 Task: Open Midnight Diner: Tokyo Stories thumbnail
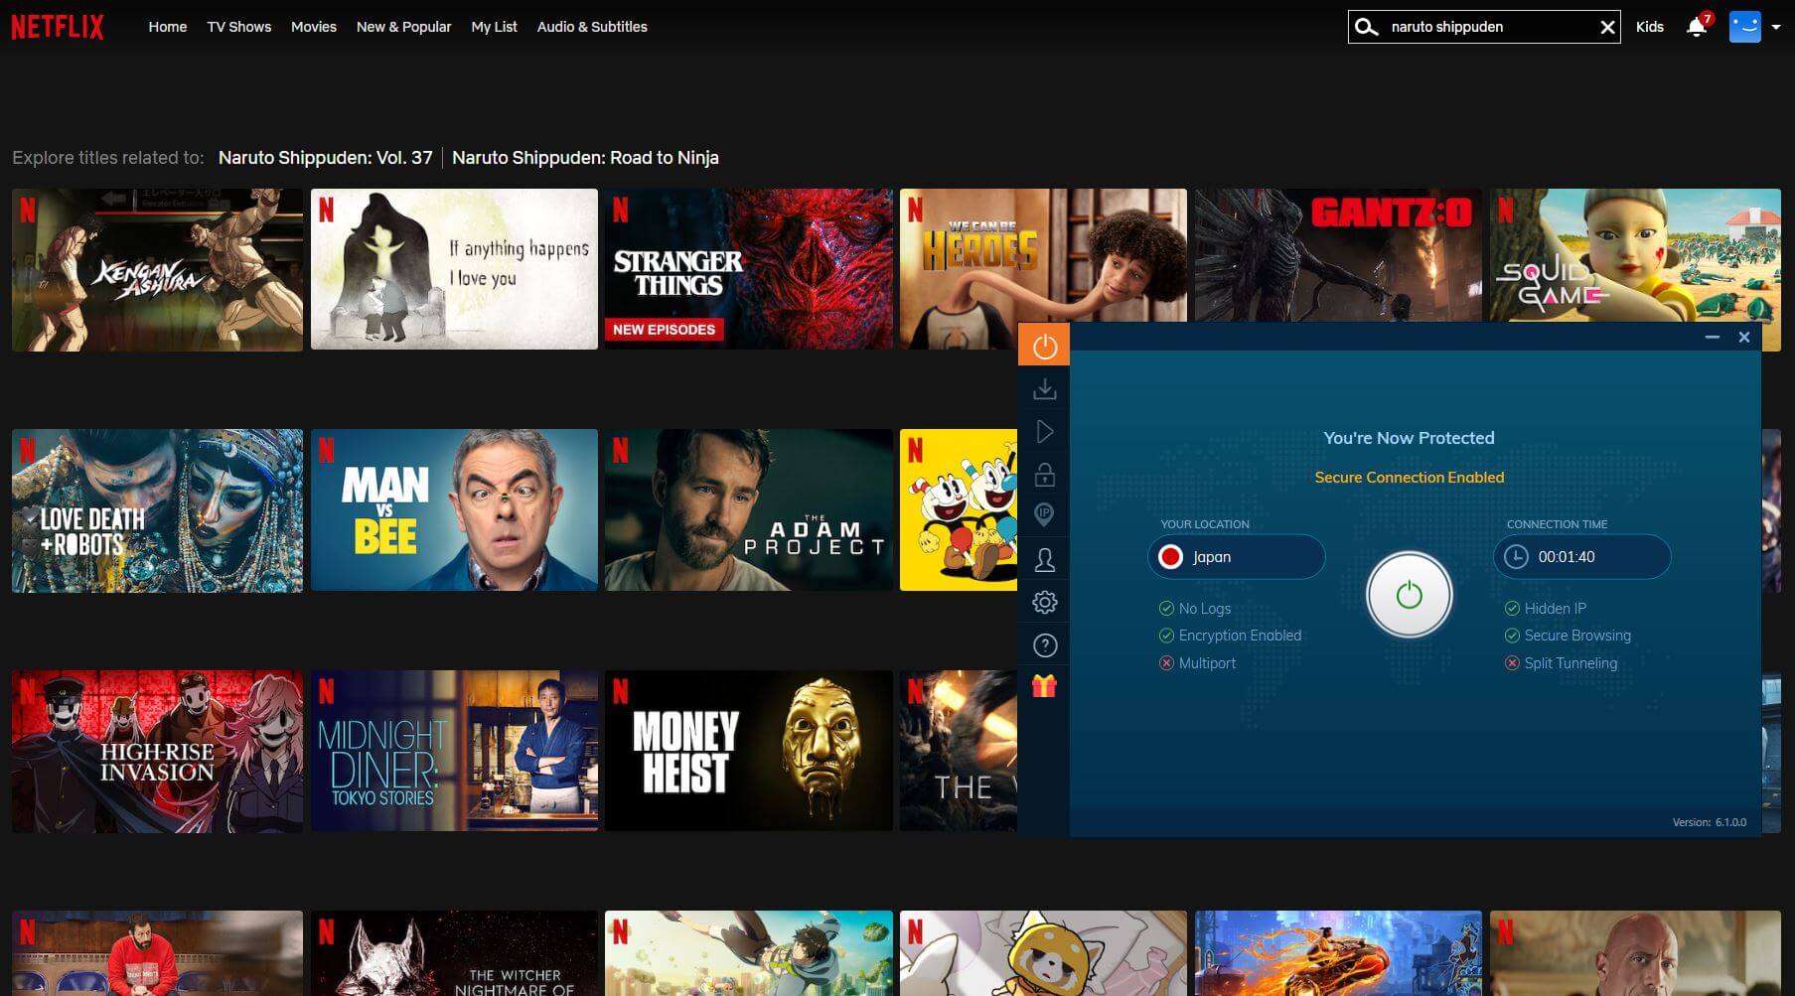click(454, 751)
